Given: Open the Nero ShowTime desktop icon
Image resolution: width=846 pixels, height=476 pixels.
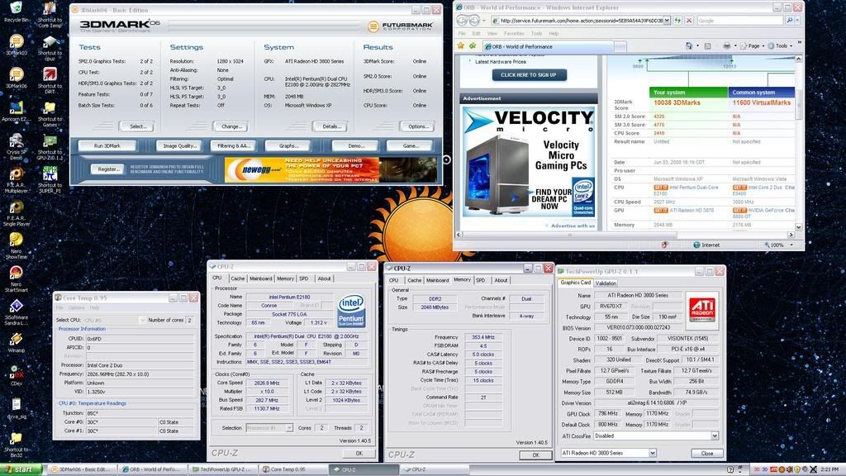Looking at the screenshot, I should click(17, 246).
